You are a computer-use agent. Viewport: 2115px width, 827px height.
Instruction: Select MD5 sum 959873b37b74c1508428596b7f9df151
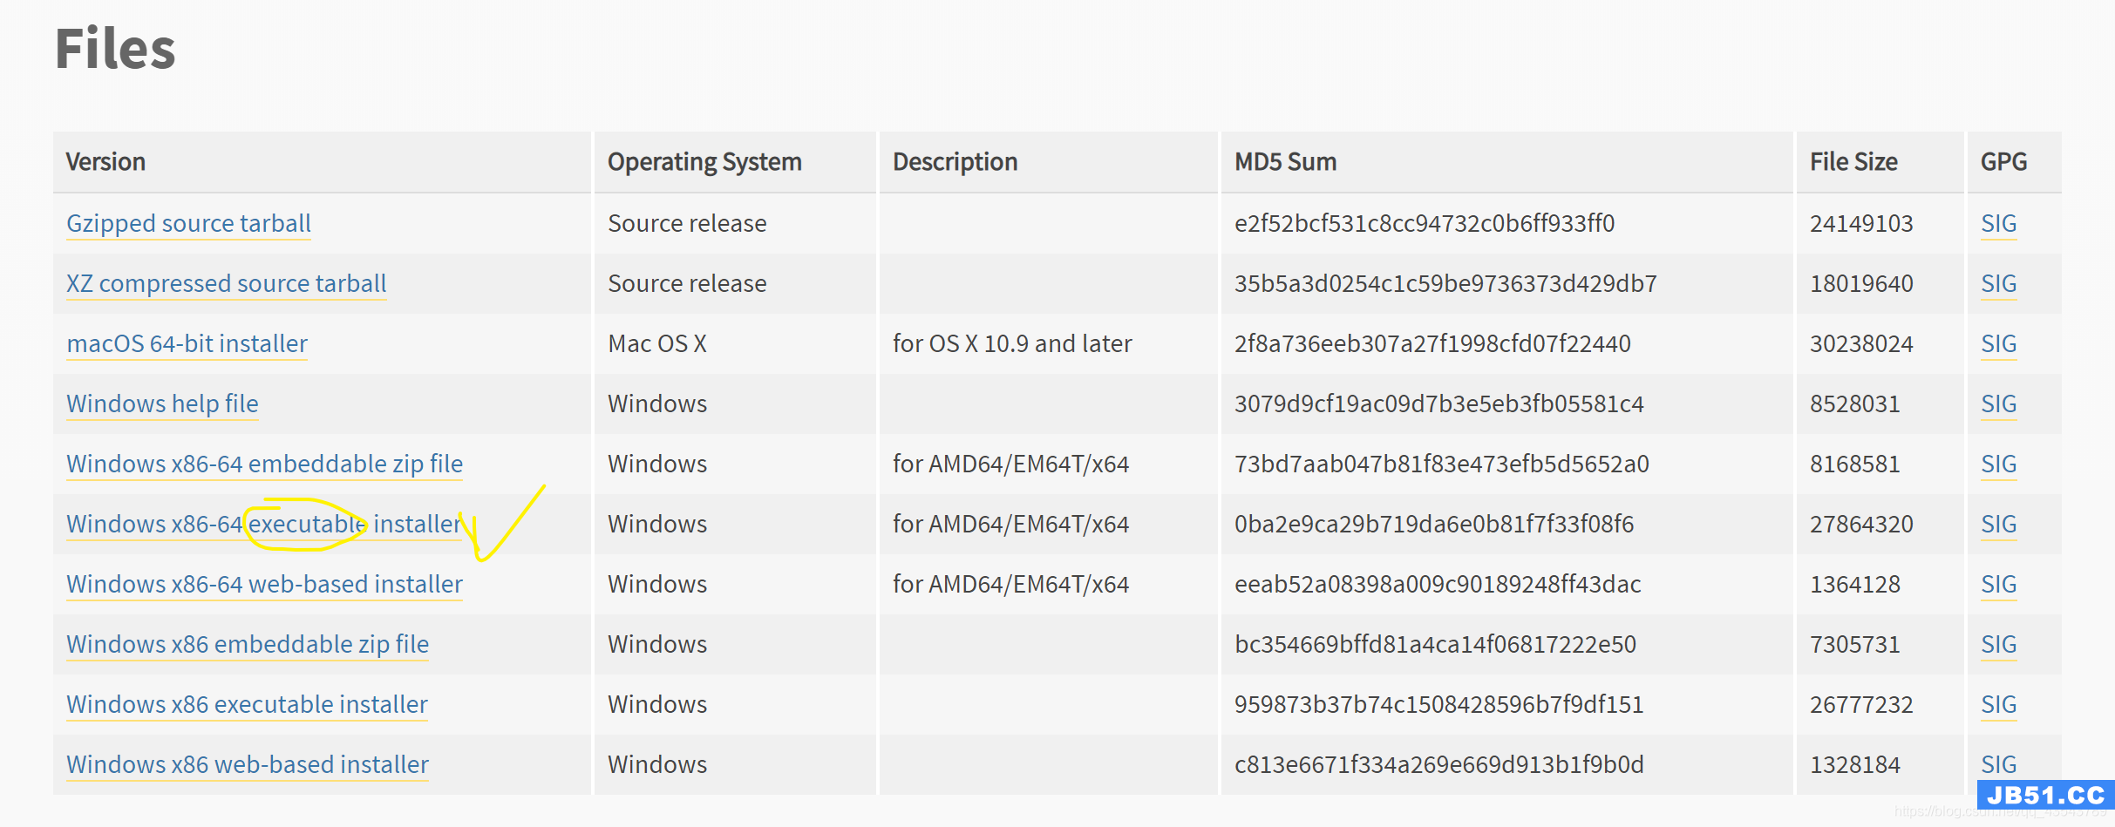click(x=1439, y=705)
